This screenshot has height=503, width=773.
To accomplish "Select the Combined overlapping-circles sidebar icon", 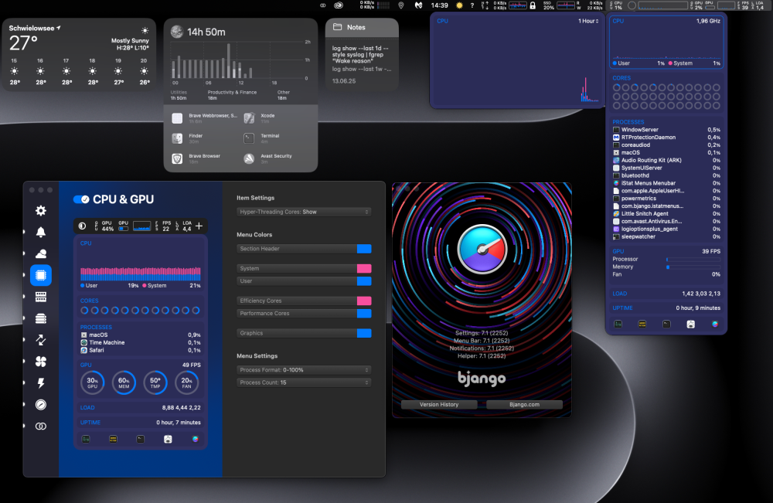I will coord(41,427).
